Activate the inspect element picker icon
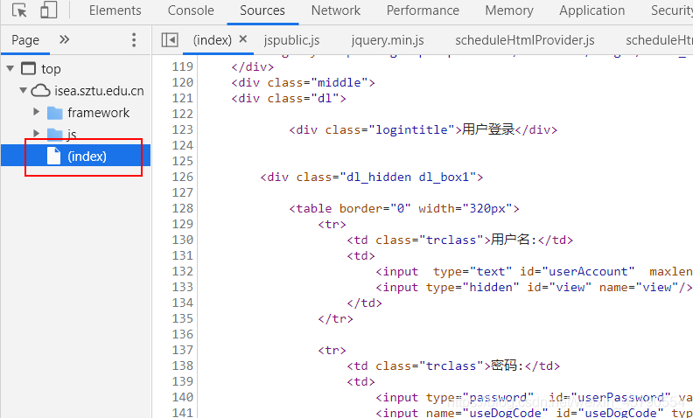Image resolution: width=693 pixels, height=418 pixels. tap(19, 11)
